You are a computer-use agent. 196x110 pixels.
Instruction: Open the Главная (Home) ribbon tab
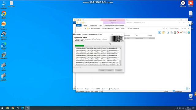point(85,25)
